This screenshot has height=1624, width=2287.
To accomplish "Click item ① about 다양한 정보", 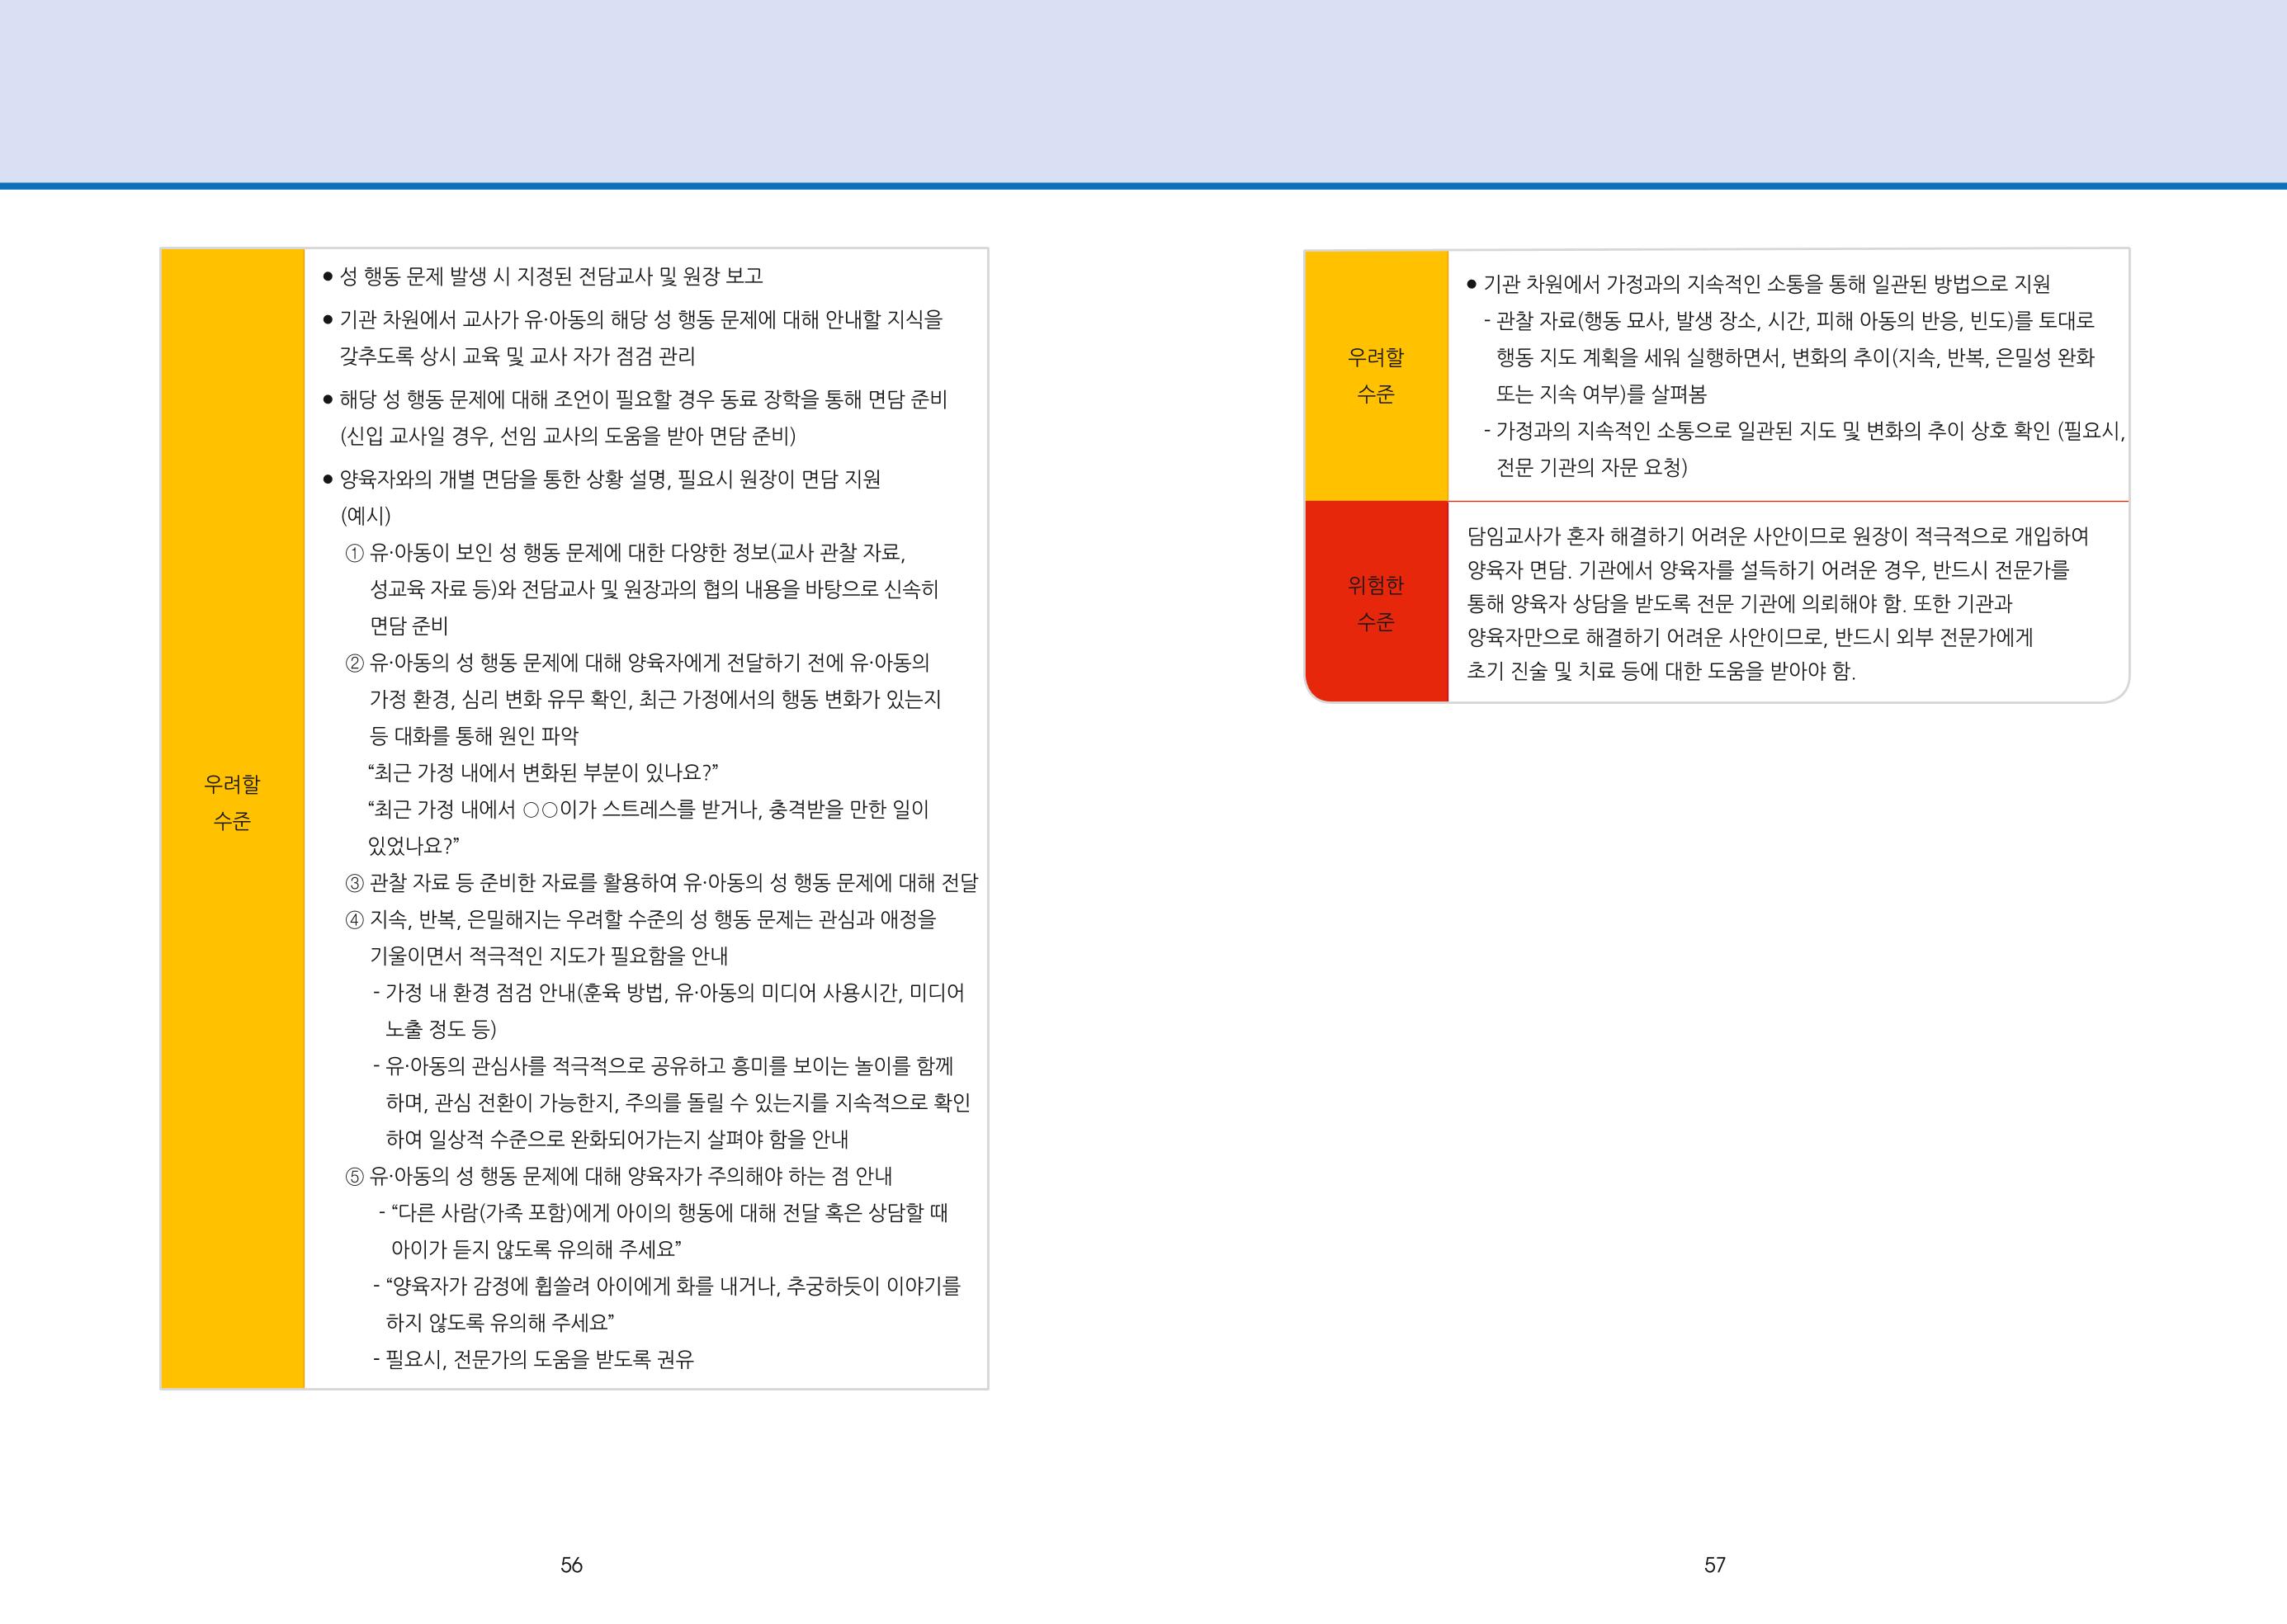I will click(x=642, y=589).
